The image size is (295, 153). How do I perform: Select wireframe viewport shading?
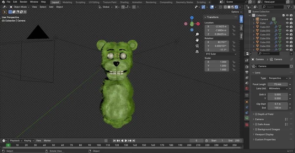(225, 7)
